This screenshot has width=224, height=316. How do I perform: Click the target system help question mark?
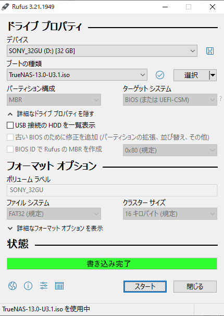tap(221, 99)
